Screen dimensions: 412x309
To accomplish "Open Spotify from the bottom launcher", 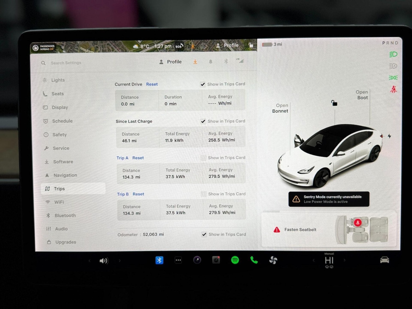I will pos(235,260).
